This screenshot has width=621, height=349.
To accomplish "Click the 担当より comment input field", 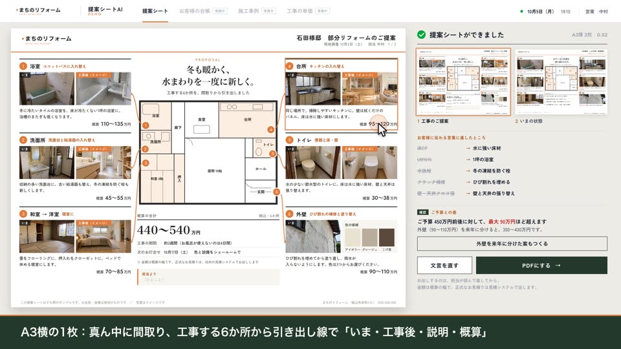I will [x=209, y=277].
